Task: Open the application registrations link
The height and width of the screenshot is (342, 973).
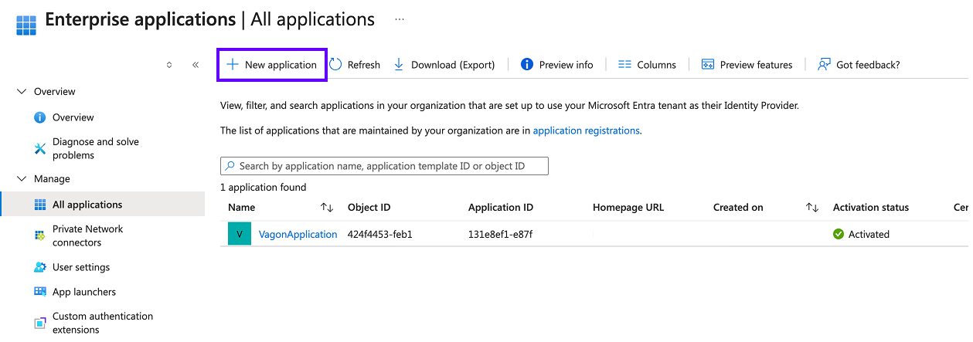Action: pos(587,130)
